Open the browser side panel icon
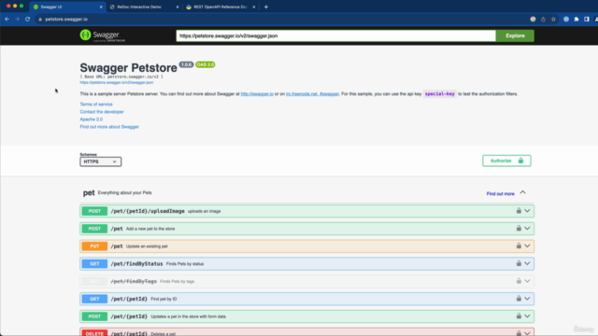Screen dimensions: 598x336 [587, 19]
